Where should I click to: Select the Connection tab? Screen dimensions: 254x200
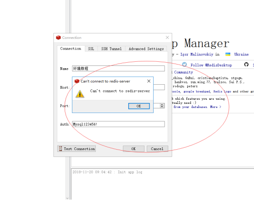coord(71,49)
